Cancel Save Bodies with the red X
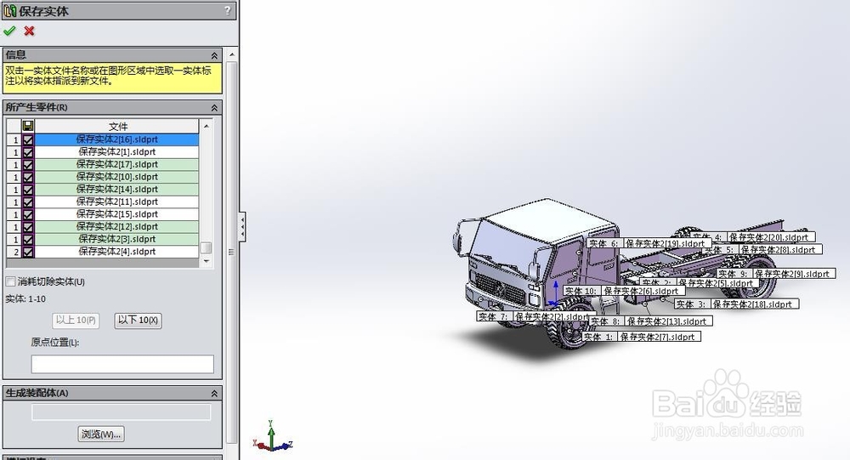 [x=29, y=31]
